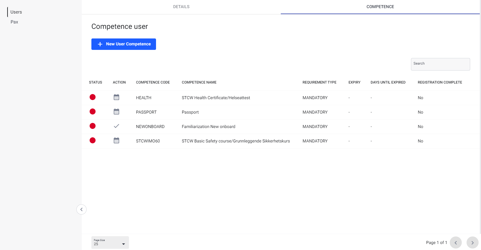Sort by the STATUS column header

point(96,82)
